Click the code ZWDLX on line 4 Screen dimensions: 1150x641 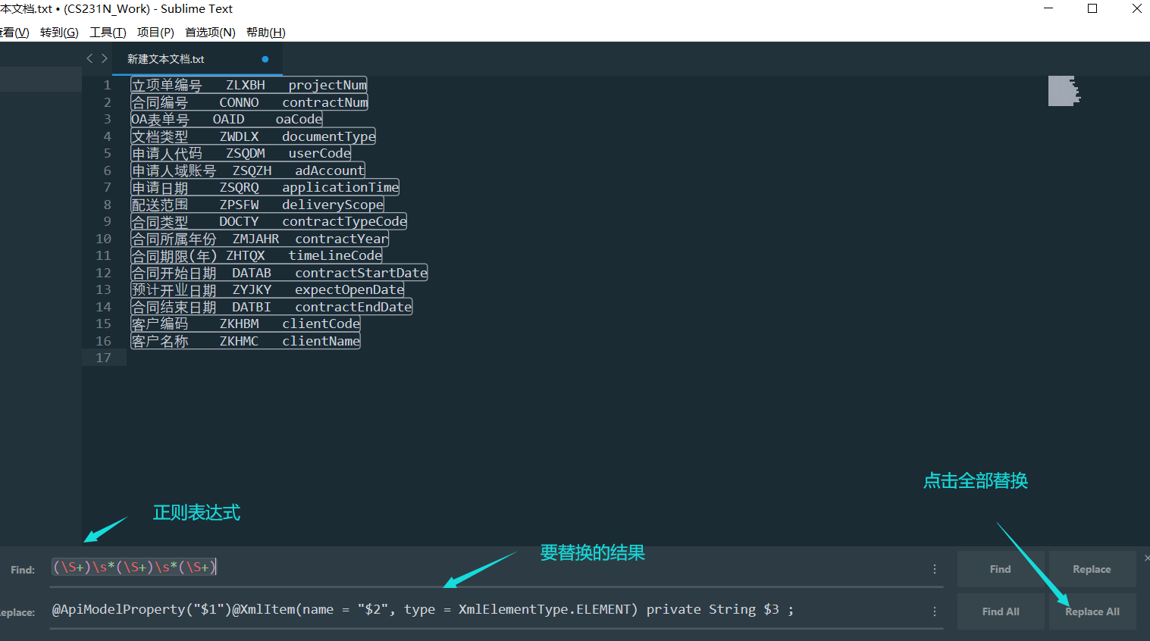(x=239, y=136)
